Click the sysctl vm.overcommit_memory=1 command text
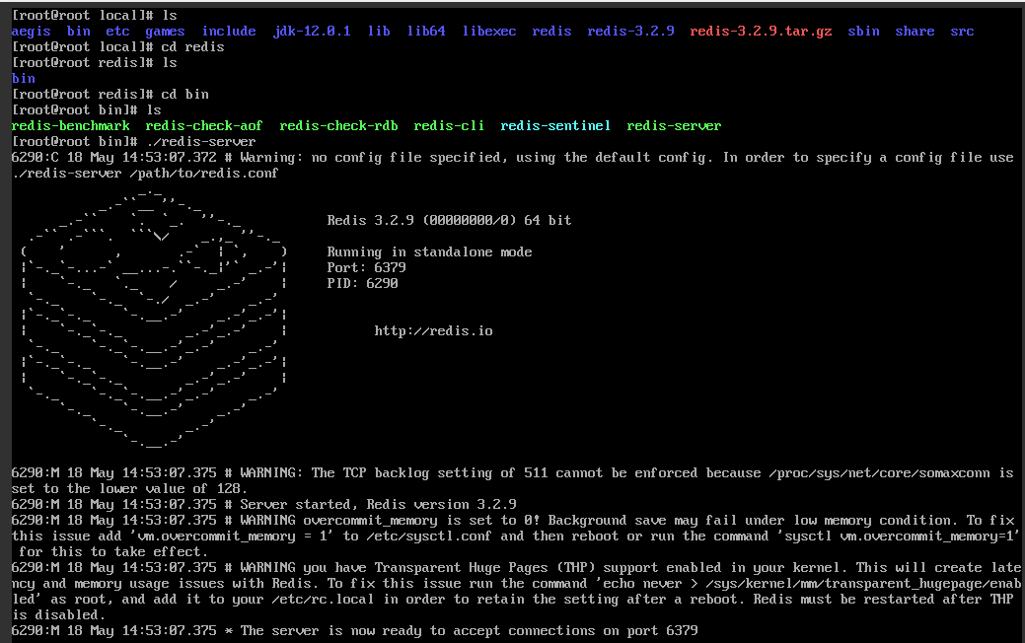This screenshot has height=643, width=1025. click(899, 536)
